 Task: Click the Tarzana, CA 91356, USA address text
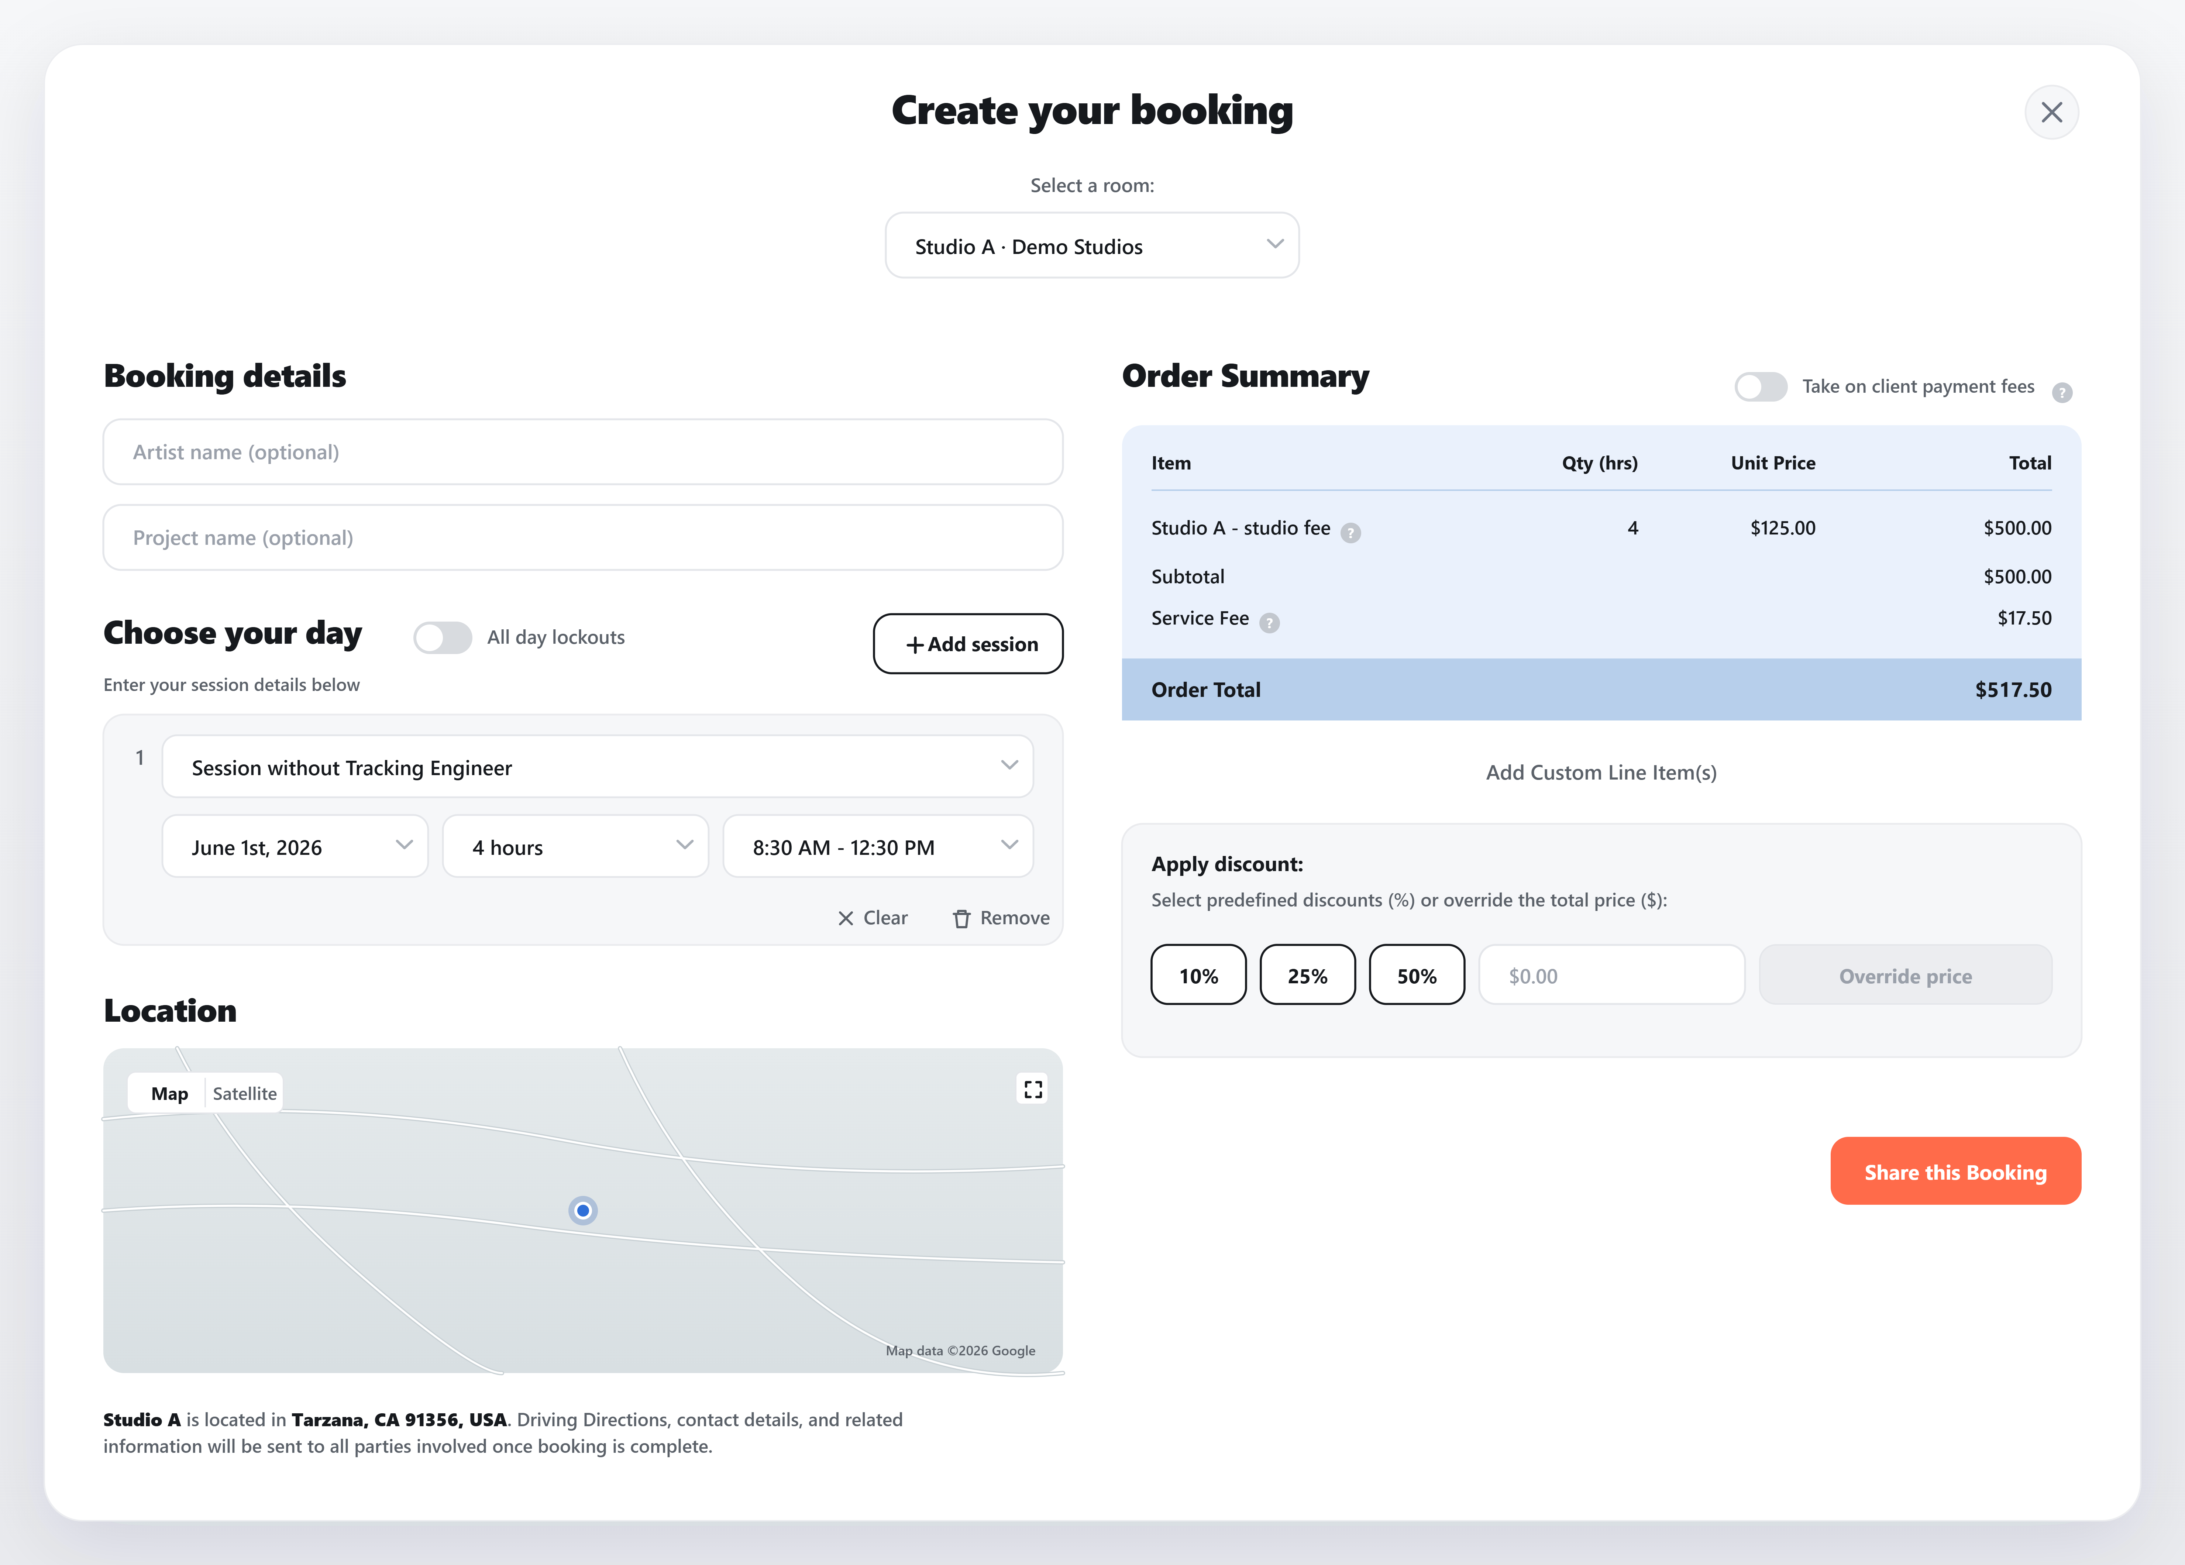pos(399,1420)
